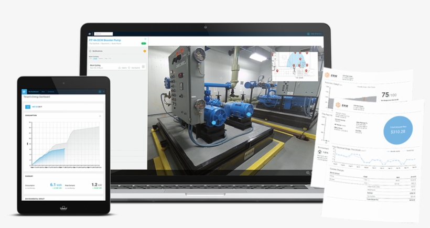
Task: Click the download icon in the Consumption panel
Action: click(x=100, y=116)
